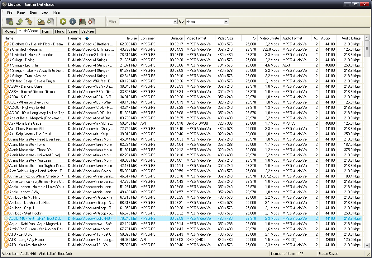372x258 pixels.
Task: Click the green up arrow toolbar icon
Action: pos(20,21)
